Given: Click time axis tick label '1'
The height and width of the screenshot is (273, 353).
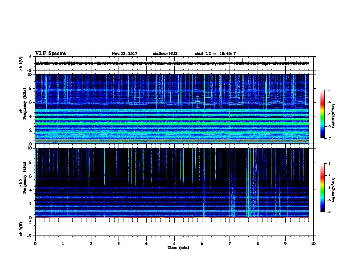Looking at the screenshot, I should tap(63, 244).
